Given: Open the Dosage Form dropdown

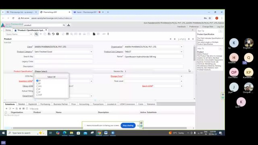Looking at the screenshot, I should point(181,76).
